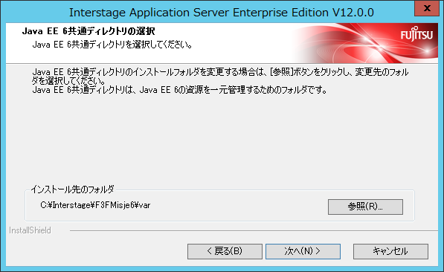Select the C:\Interstage\F3FMisje6\var path text
444x272 pixels.
pyautogui.click(x=95, y=205)
